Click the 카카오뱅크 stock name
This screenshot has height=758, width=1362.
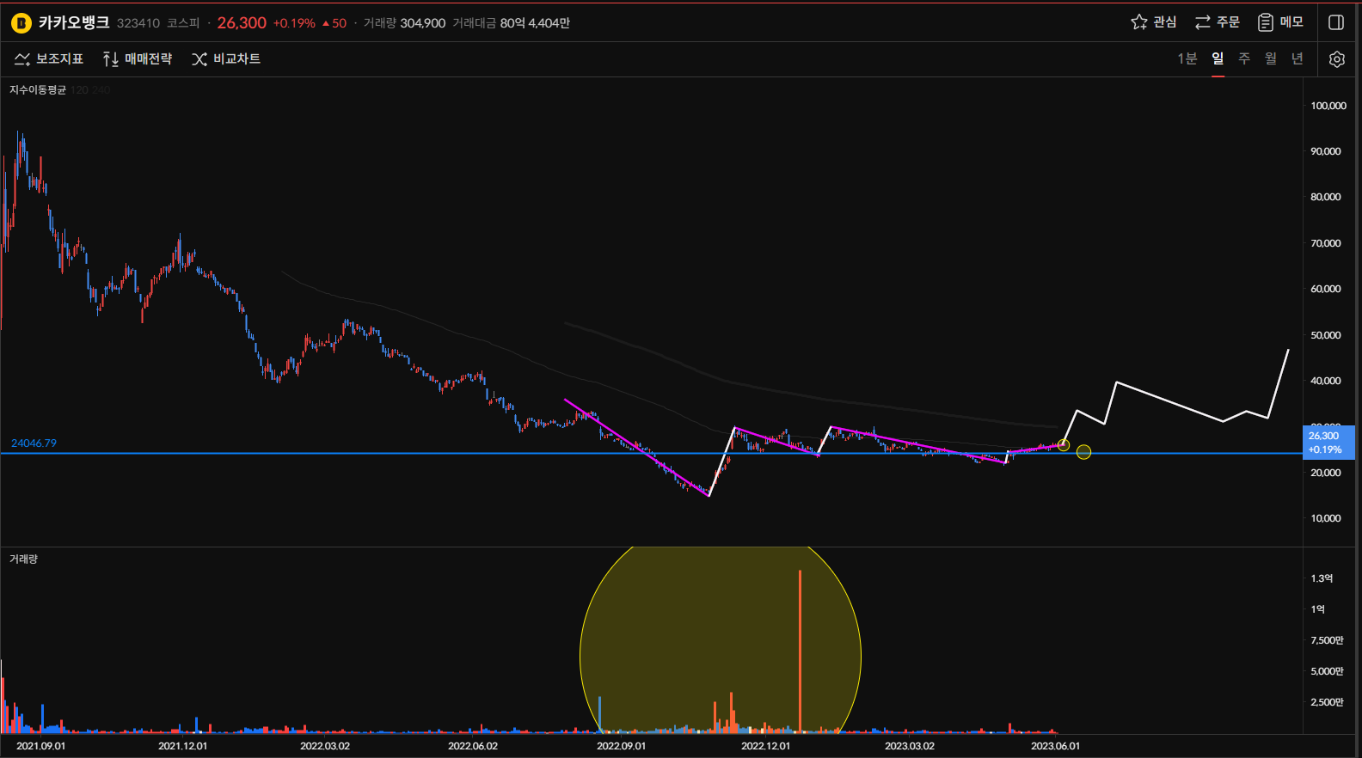pyautogui.click(x=74, y=22)
